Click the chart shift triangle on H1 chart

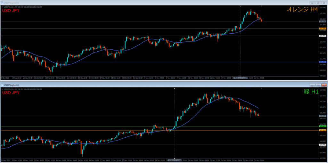click(262, 88)
